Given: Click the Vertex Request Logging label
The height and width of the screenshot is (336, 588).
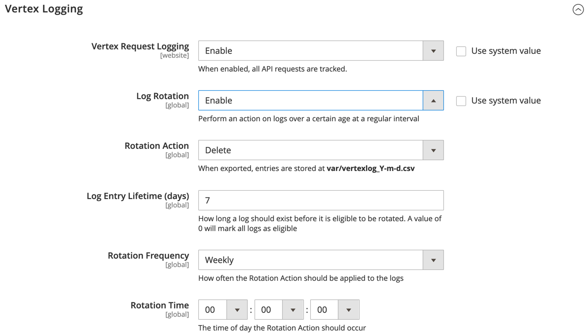Looking at the screenshot, I should tap(140, 46).
